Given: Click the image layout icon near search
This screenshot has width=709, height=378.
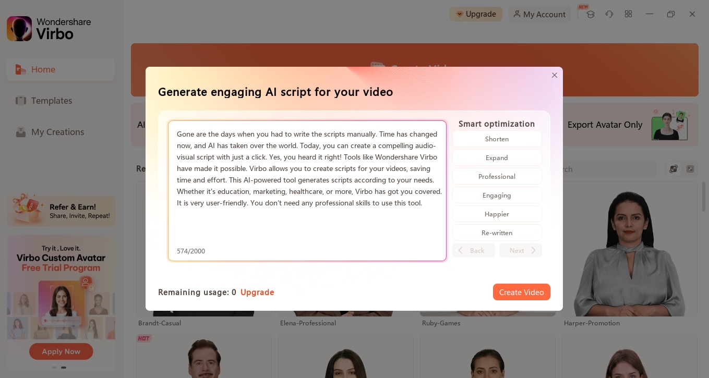Looking at the screenshot, I should click(690, 169).
